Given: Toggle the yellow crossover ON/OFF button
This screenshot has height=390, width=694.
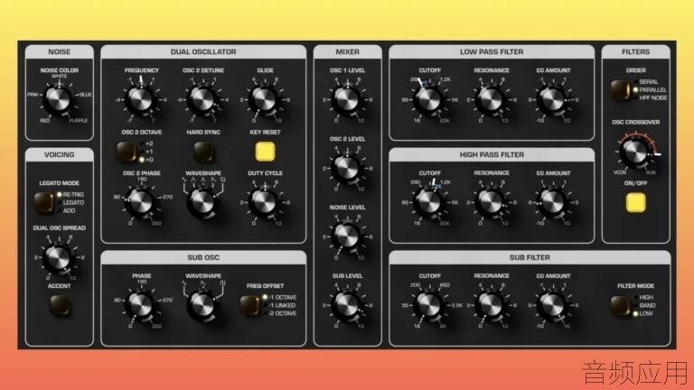Looking at the screenshot, I should click(635, 202).
